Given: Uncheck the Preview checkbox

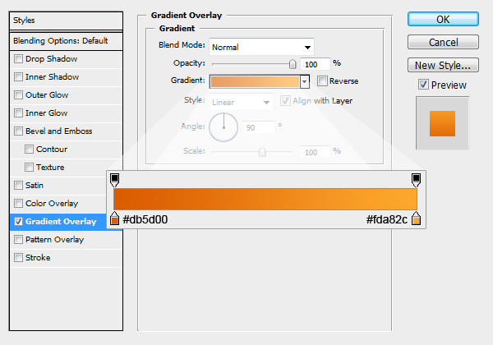Looking at the screenshot, I should coord(423,85).
